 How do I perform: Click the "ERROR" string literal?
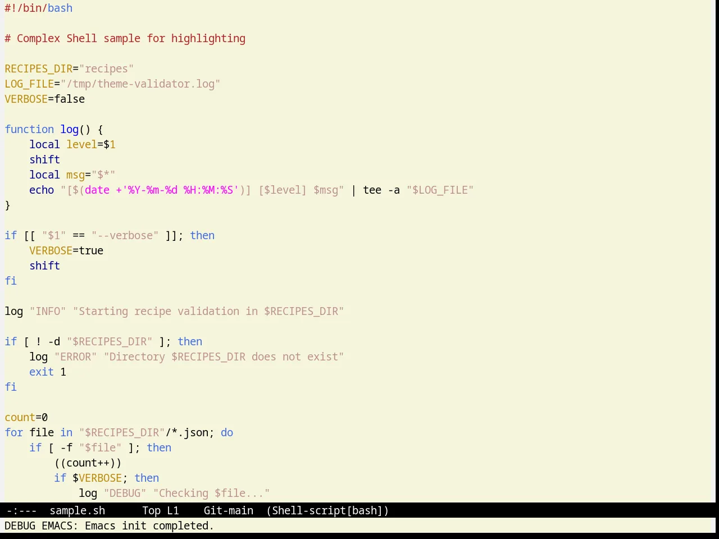point(76,357)
